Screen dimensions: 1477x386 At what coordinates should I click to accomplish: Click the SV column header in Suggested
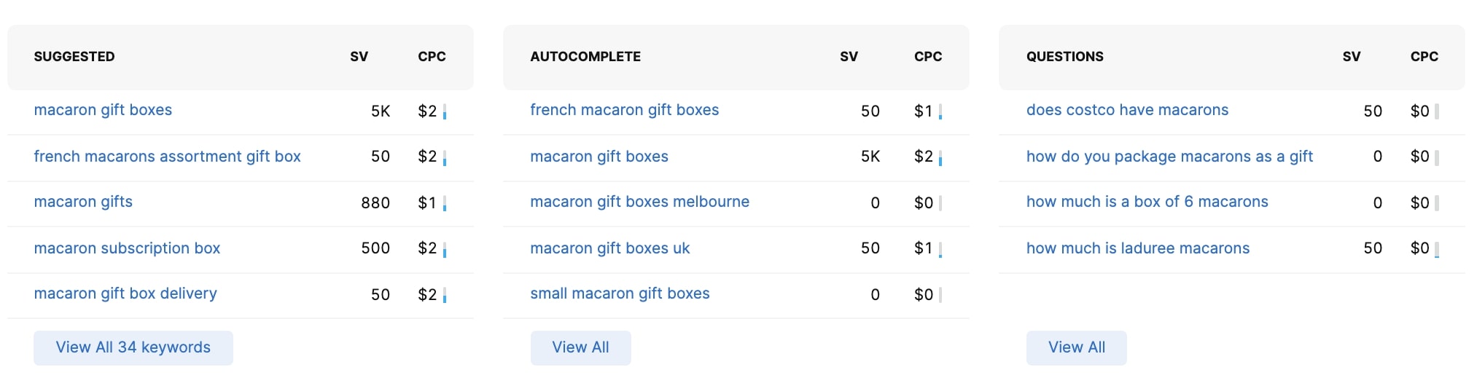pyautogui.click(x=359, y=57)
